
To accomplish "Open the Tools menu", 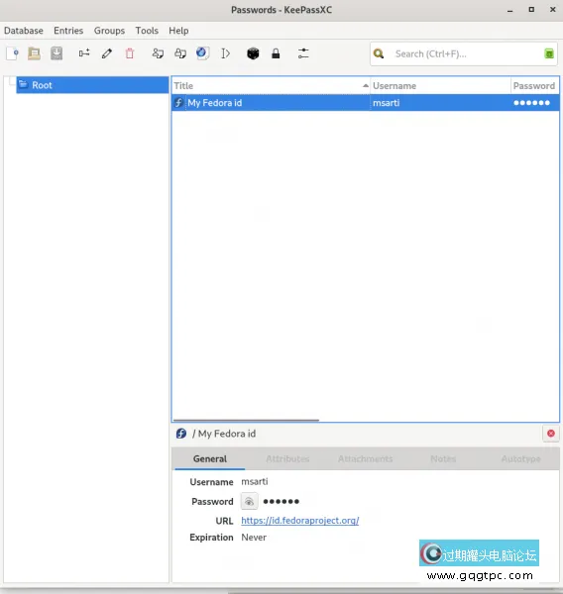I will (x=147, y=31).
